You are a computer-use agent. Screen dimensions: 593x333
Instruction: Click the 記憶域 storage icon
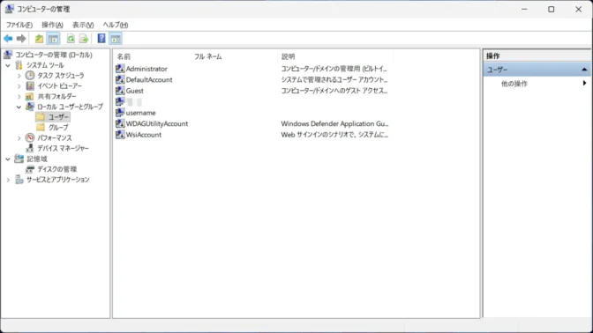19,159
